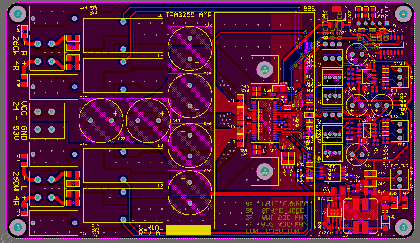Select the U1 TPA3255 chip footprint
The height and width of the screenshot is (243, 420).
265,120
